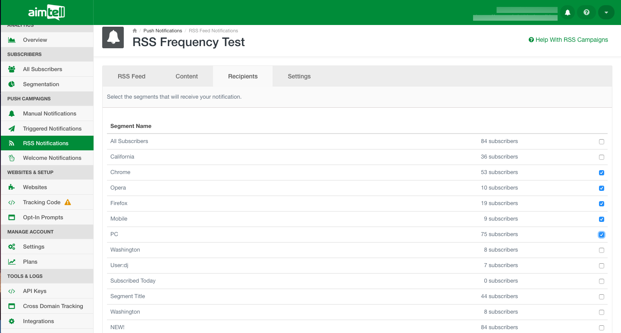
Task: Open the help question mark icon
Action: coord(586,12)
